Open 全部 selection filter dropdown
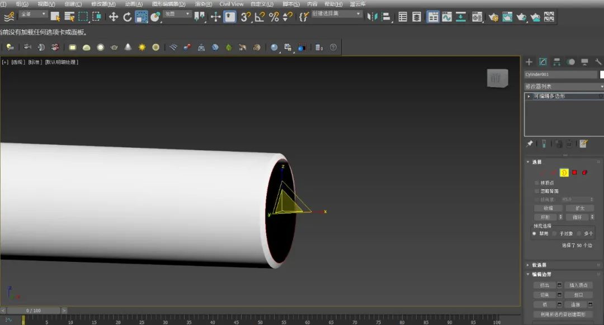The height and width of the screenshot is (325, 604). (33, 14)
